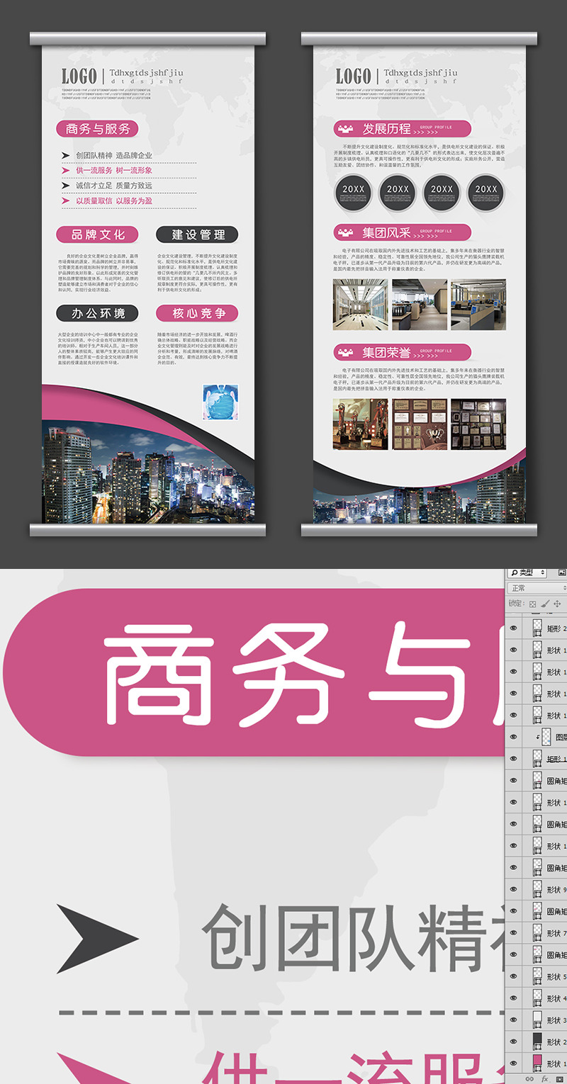The width and height of the screenshot is (567, 1084).
Task: Toggle lock image pixels brush icon
Action: click(545, 604)
